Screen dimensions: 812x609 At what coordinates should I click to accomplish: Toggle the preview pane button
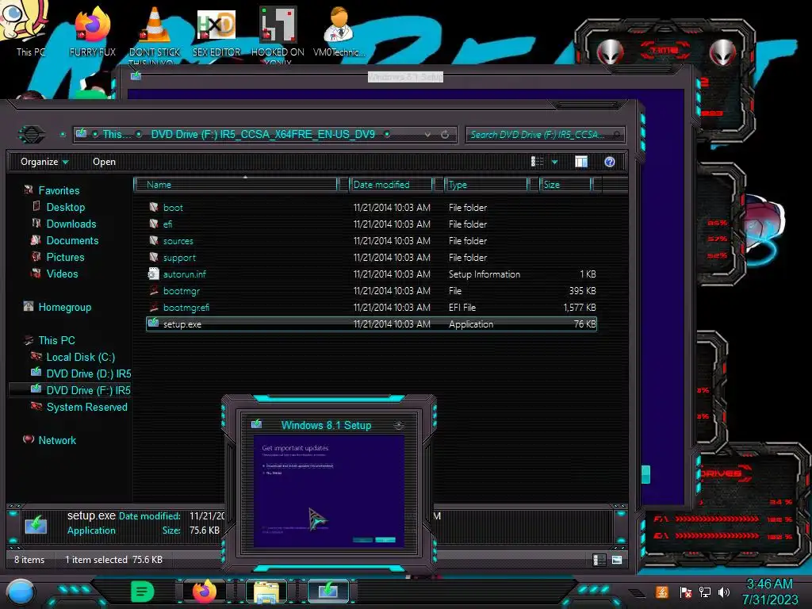(581, 162)
